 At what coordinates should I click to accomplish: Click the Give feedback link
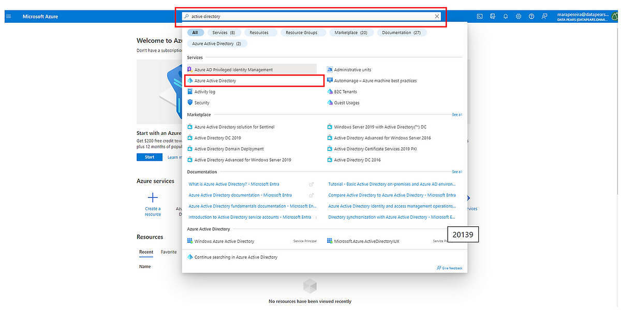click(x=450, y=268)
